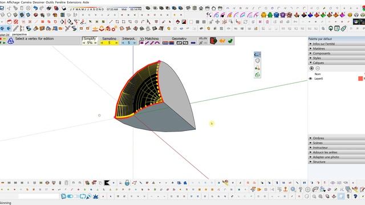This screenshot has height=205, width=365.
Task: Expand the Scènes panel
Action: pos(336,143)
